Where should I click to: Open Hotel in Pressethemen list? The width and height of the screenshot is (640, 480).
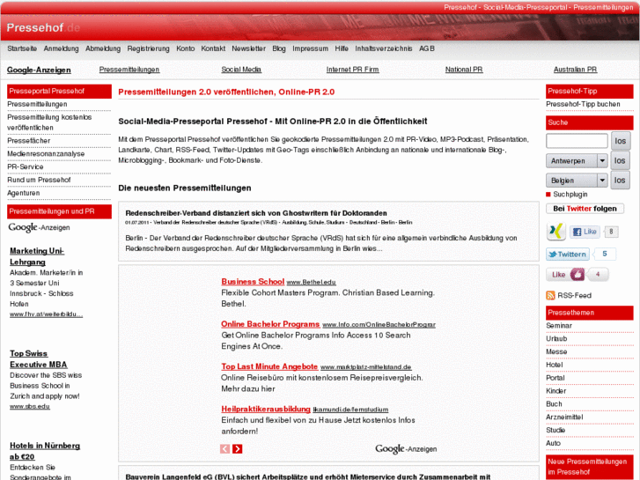555,365
